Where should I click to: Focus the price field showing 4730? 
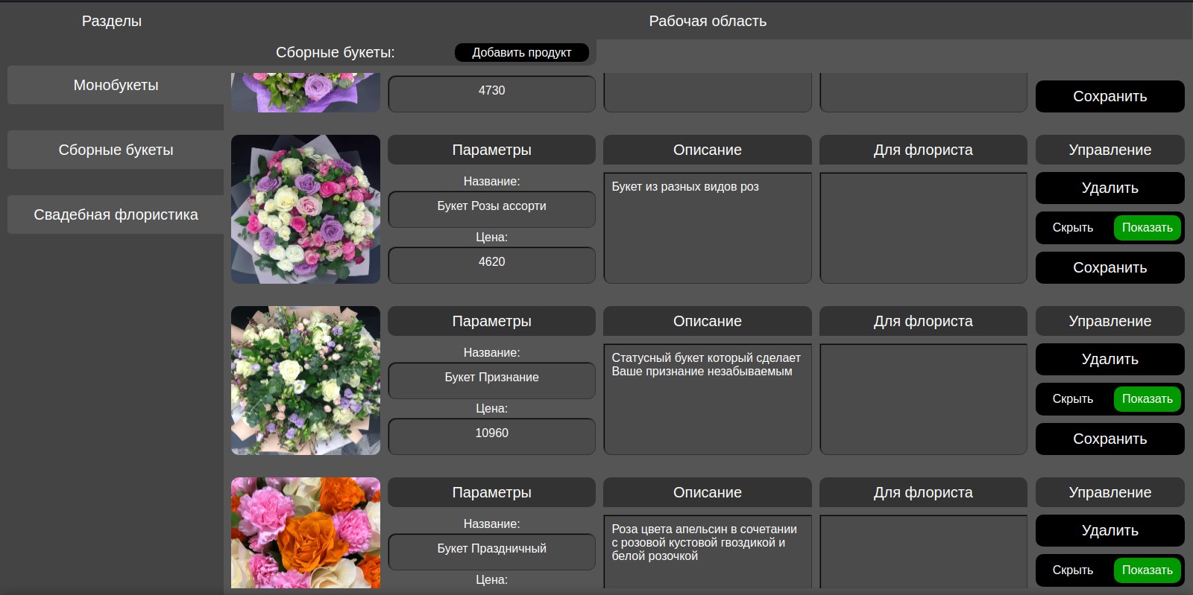click(x=492, y=92)
